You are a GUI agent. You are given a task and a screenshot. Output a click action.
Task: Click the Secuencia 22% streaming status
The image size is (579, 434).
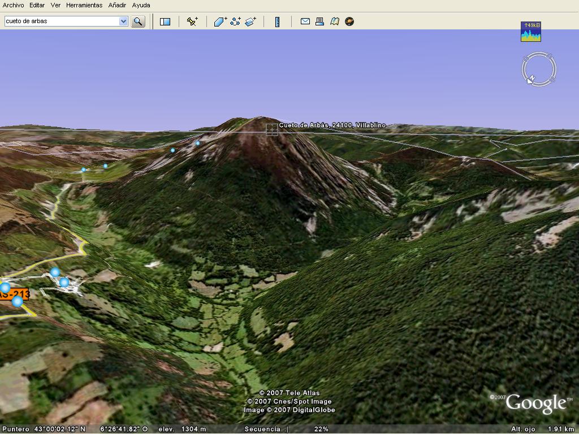click(x=286, y=429)
